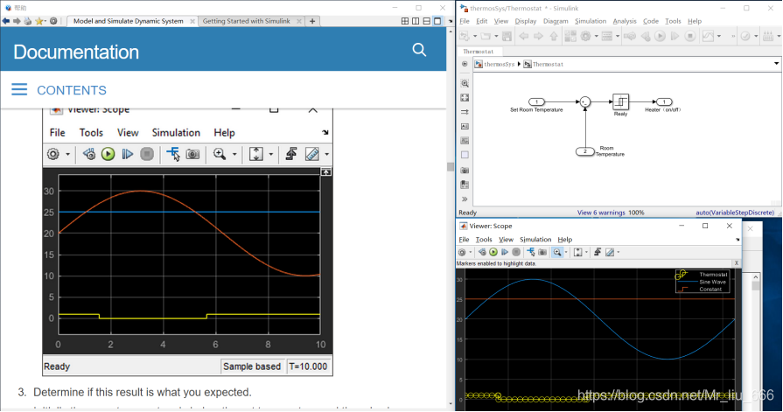Open Model Configuration dropdown arrow in Simulink
783x412 pixels.
[x=597, y=36]
